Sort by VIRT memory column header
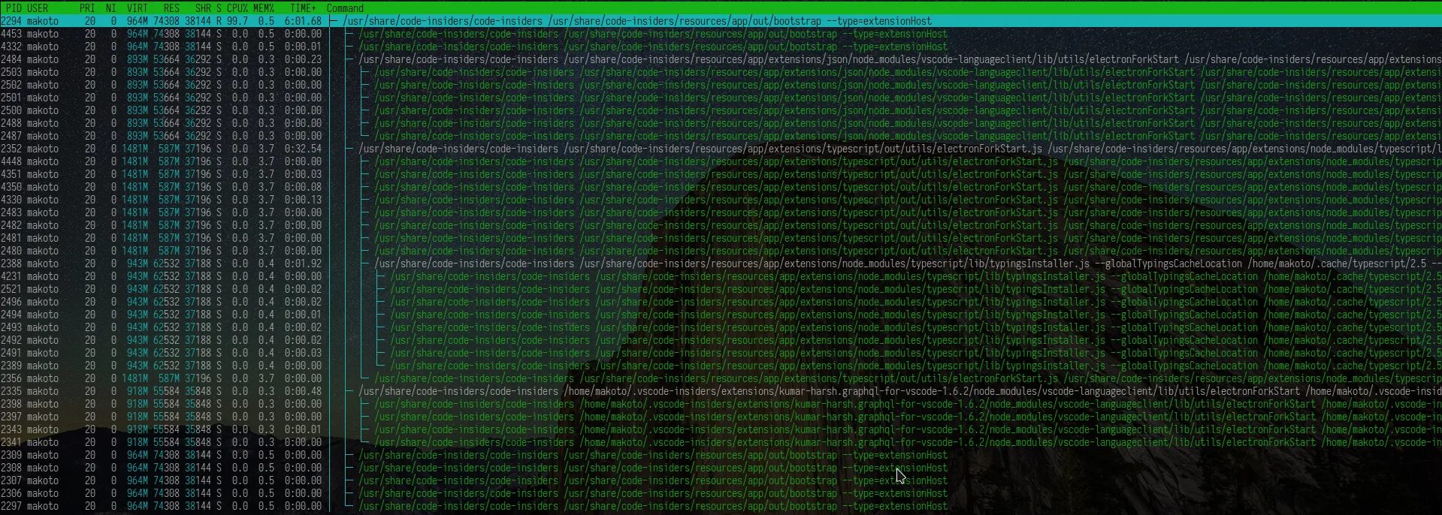1442x515 pixels. (138, 8)
